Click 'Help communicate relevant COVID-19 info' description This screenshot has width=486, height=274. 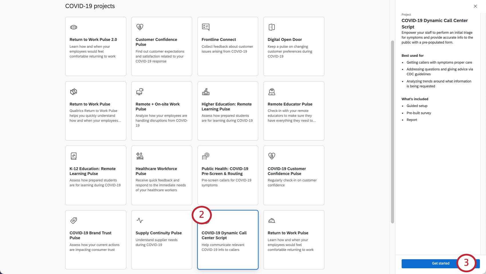[223, 247]
